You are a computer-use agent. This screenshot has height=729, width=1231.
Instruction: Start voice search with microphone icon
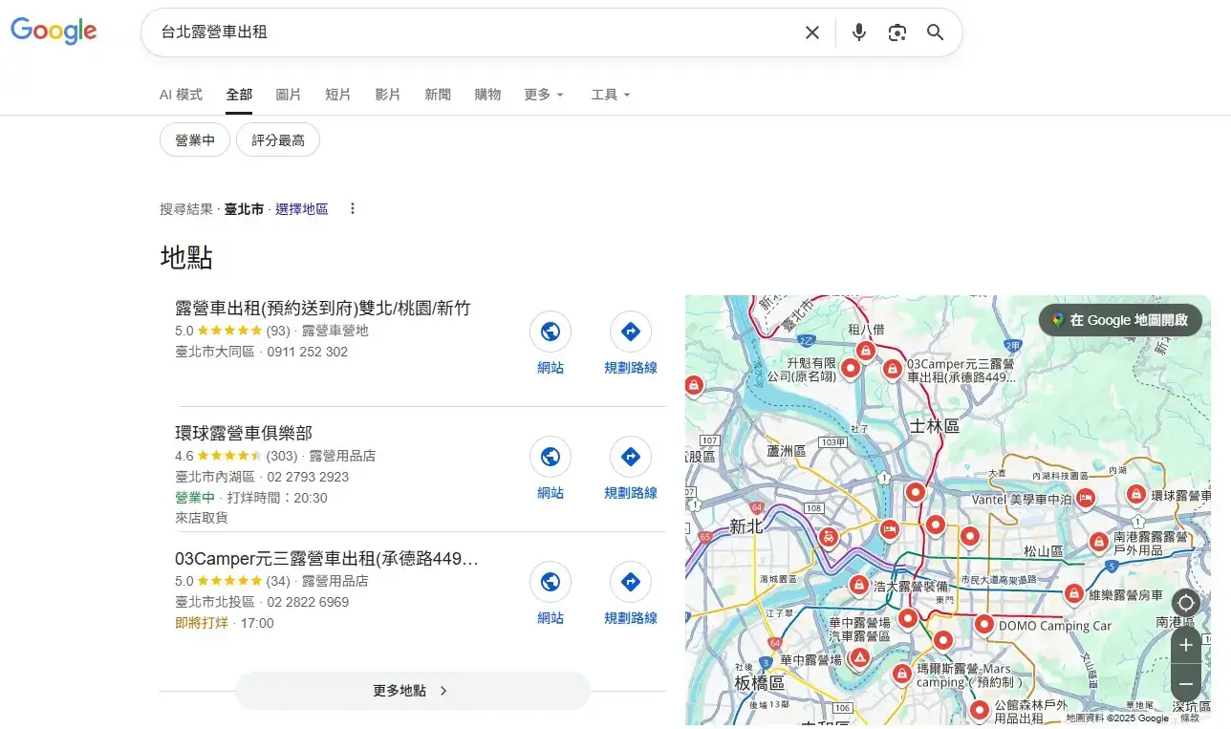(859, 32)
